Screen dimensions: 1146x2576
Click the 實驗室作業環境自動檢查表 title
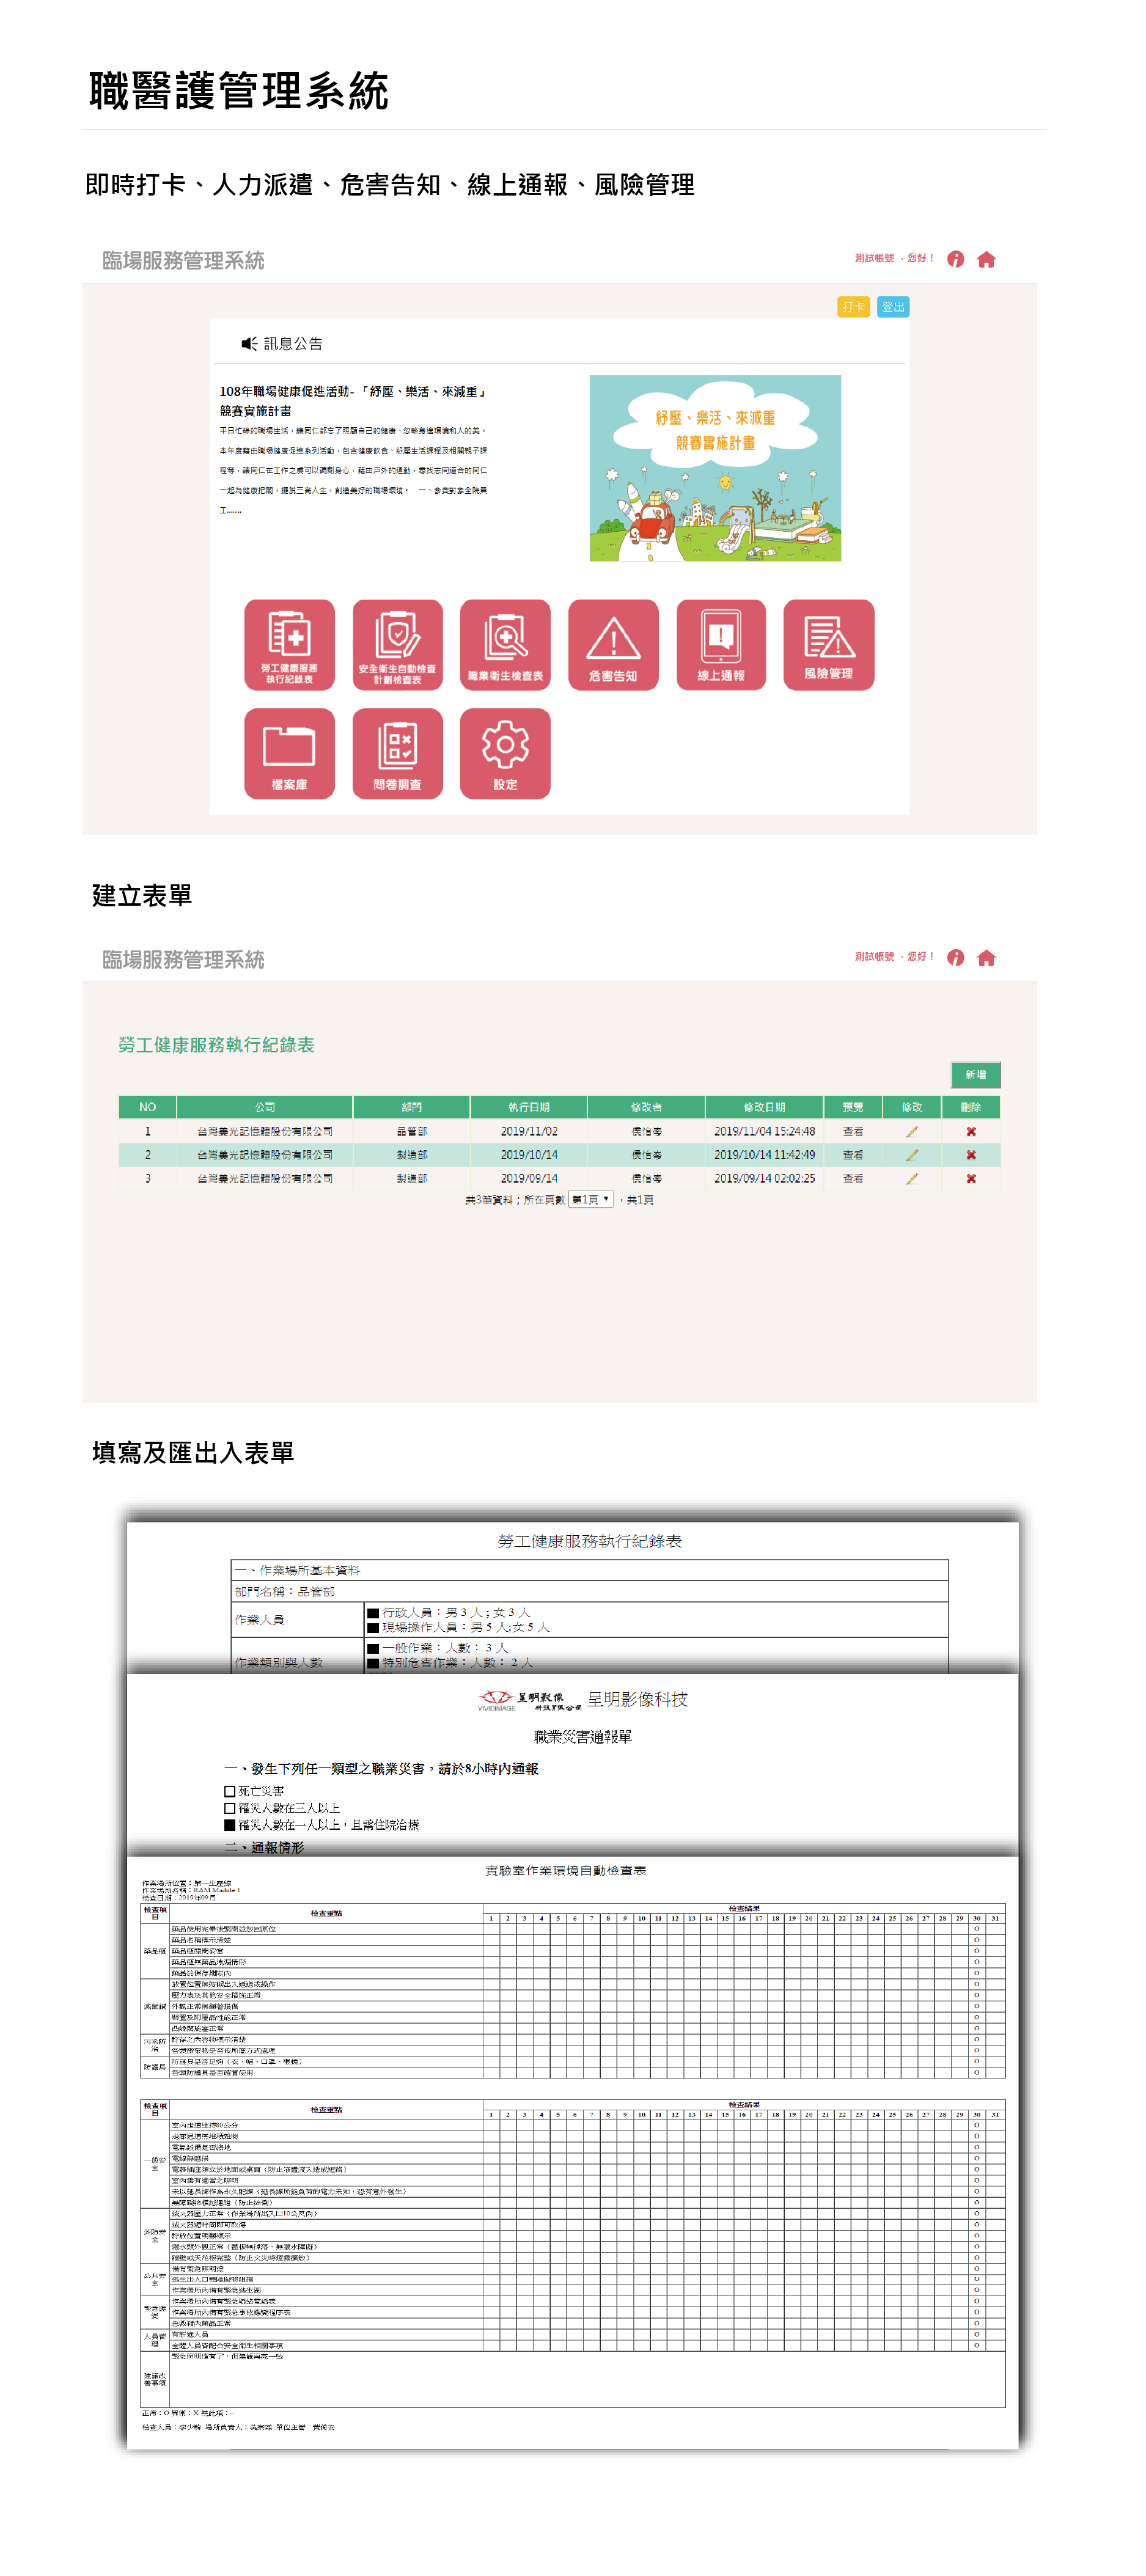566,1870
